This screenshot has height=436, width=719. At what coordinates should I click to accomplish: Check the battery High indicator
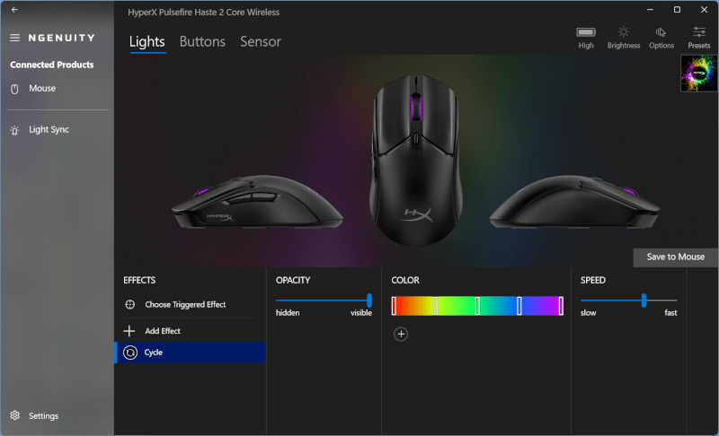pos(586,38)
